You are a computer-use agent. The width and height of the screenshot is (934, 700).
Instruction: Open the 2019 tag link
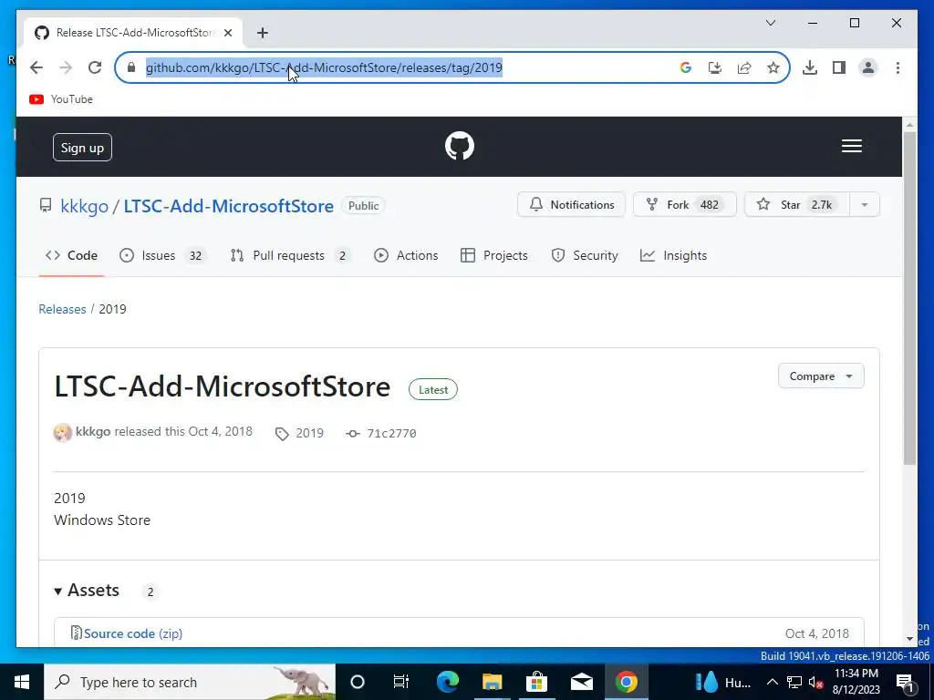click(x=299, y=433)
